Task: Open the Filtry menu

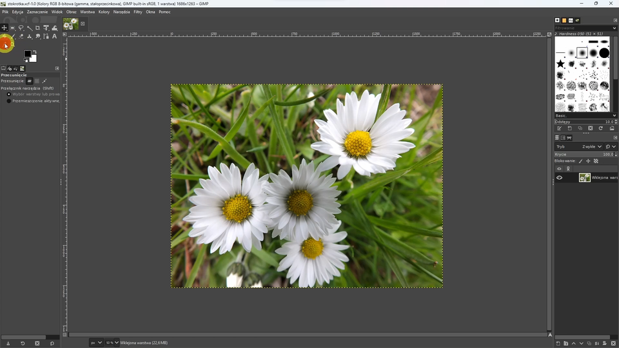Action: (137, 12)
